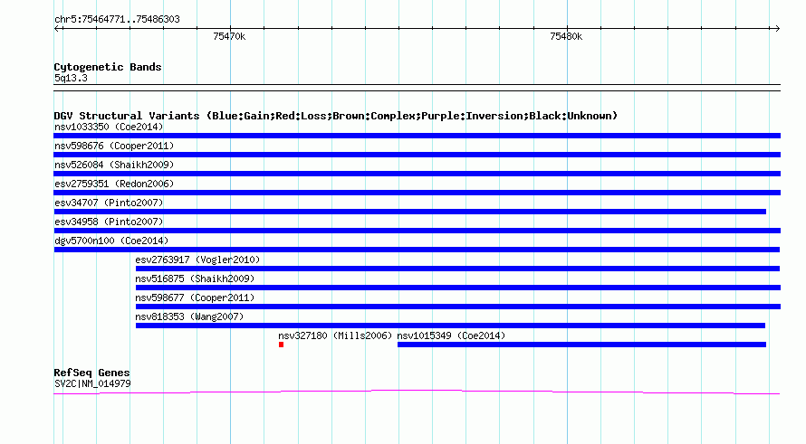Select the blue bar under esv2763917
Screen dimensions: 806x444
457,269
